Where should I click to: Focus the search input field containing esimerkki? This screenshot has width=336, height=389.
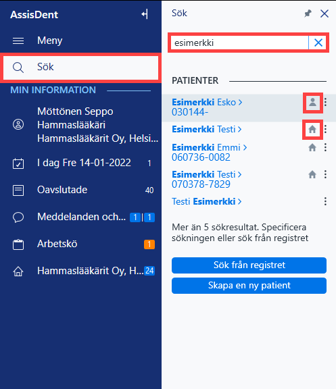pos(239,43)
